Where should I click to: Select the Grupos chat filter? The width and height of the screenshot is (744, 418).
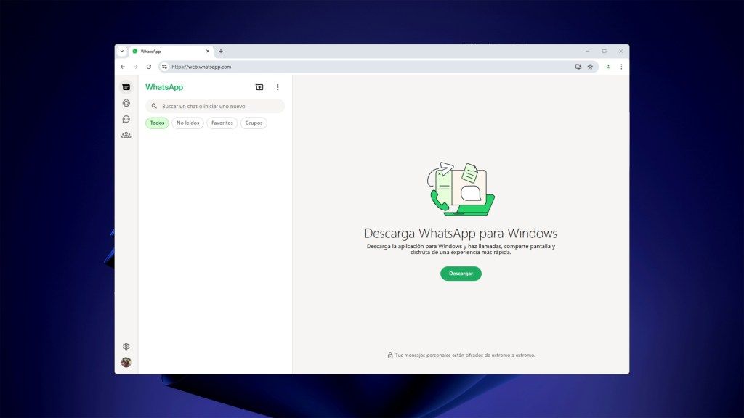pos(254,123)
